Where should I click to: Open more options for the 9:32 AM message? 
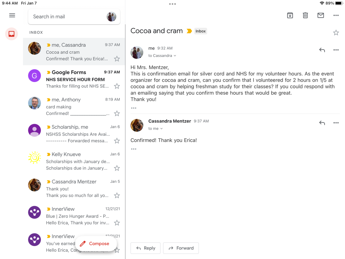pyautogui.click(x=336, y=50)
